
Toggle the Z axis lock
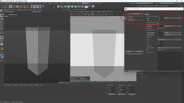(x=39, y=7)
